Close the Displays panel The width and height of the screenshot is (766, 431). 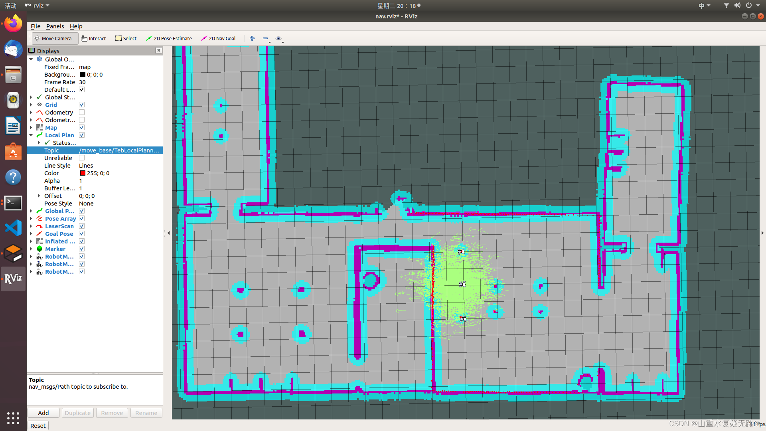(x=159, y=50)
